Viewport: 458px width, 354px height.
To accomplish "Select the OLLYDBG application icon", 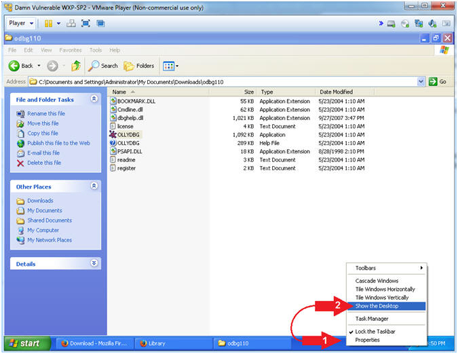I will click(x=113, y=134).
